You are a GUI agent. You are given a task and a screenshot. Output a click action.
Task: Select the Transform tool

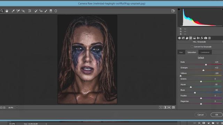click(30, 11)
